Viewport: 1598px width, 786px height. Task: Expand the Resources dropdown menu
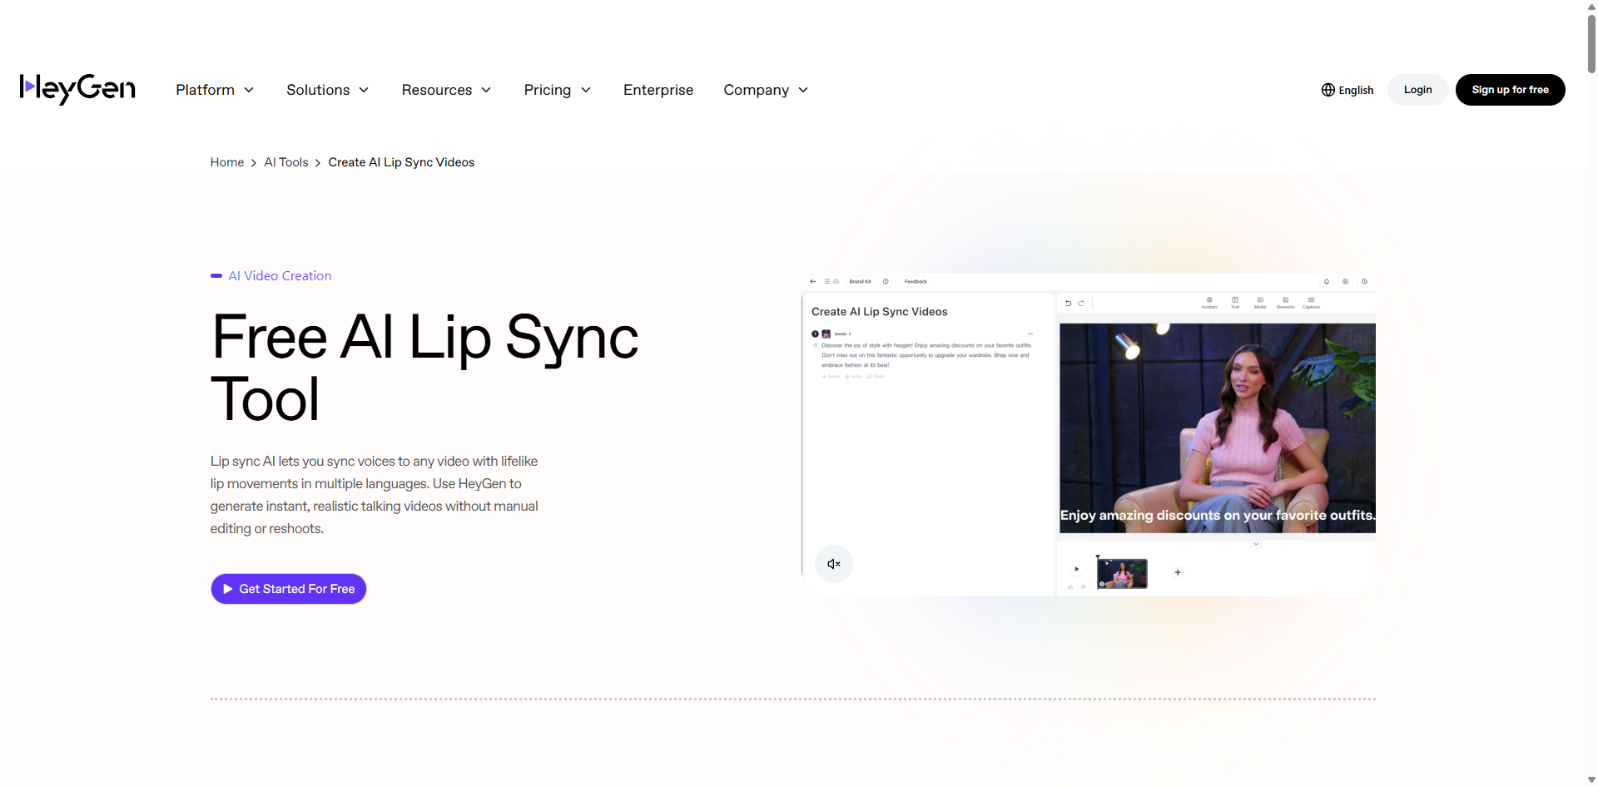pos(446,90)
